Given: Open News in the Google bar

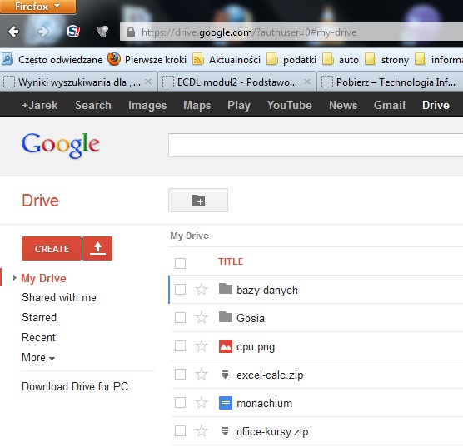Looking at the screenshot, I should [x=343, y=105].
